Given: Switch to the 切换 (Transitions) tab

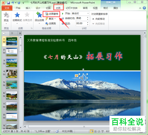Looking at the screenshot, I should point(48,8).
